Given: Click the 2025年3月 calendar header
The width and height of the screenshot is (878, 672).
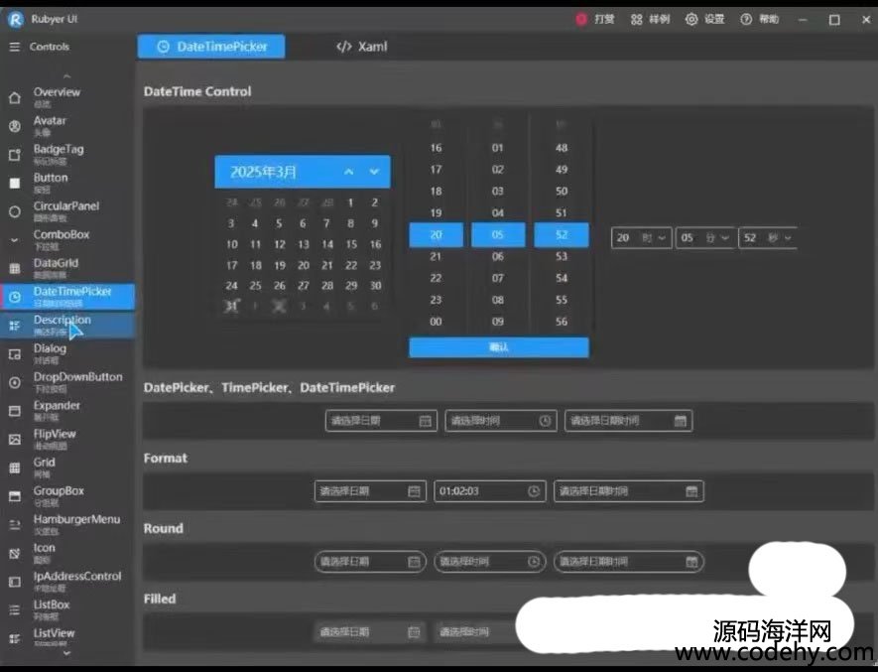Looking at the screenshot, I should pos(264,172).
